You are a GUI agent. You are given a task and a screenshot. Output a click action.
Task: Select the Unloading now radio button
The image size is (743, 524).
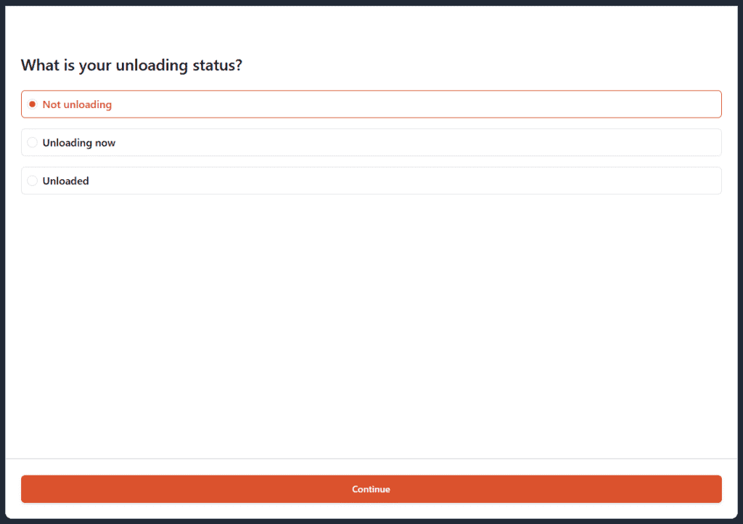pyautogui.click(x=32, y=142)
